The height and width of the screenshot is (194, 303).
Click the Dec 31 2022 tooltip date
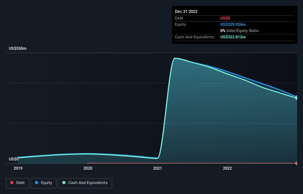point(186,11)
